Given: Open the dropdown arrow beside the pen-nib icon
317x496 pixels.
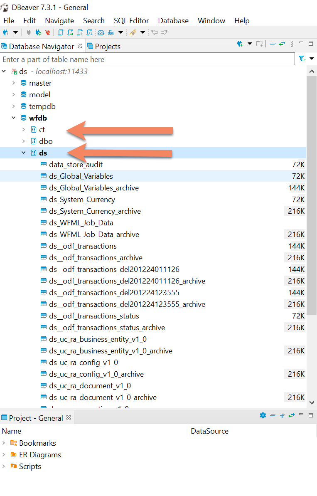Looking at the screenshot, I should (143, 32).
